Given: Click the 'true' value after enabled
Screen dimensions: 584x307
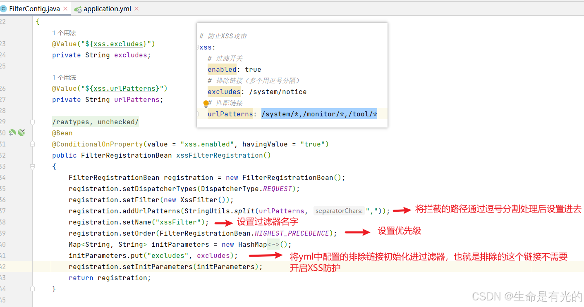Looking at the screenshot, I should tap(253, 69).
